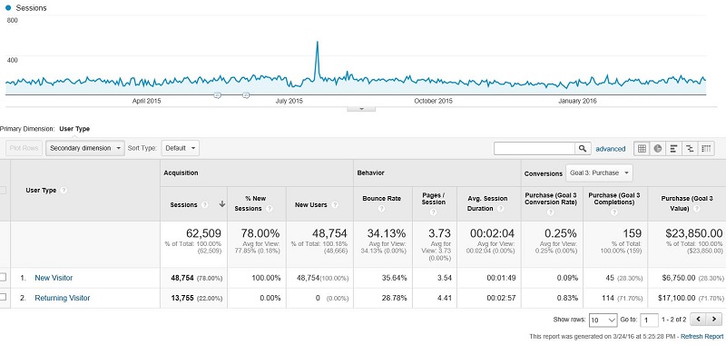Sort by Purchase Goal 3 Conversion Rate header

click(x=551, y=198)
